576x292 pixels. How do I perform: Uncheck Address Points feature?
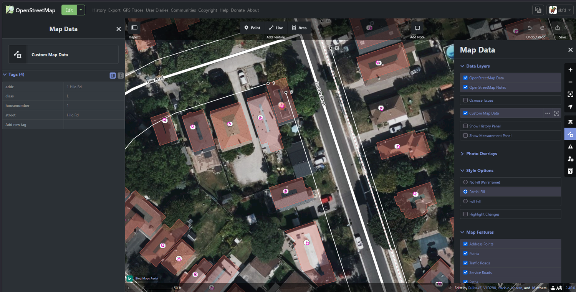[x=465, y=244]
